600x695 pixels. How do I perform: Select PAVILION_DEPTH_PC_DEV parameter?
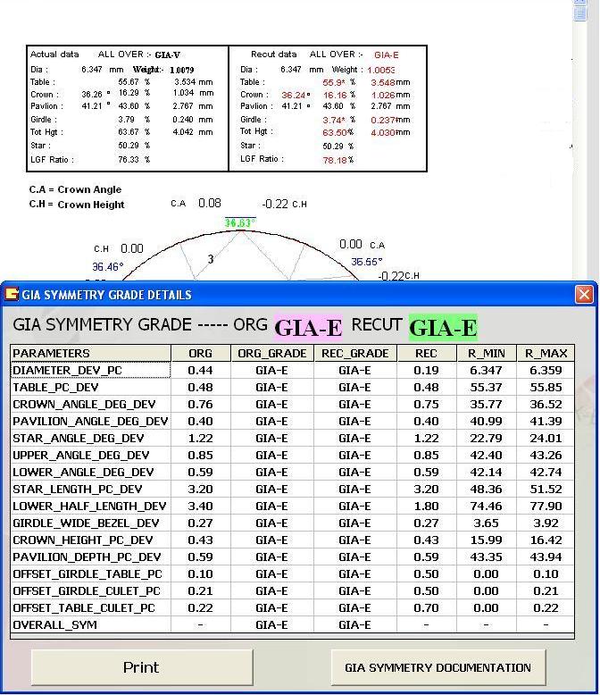pos(90,557)
